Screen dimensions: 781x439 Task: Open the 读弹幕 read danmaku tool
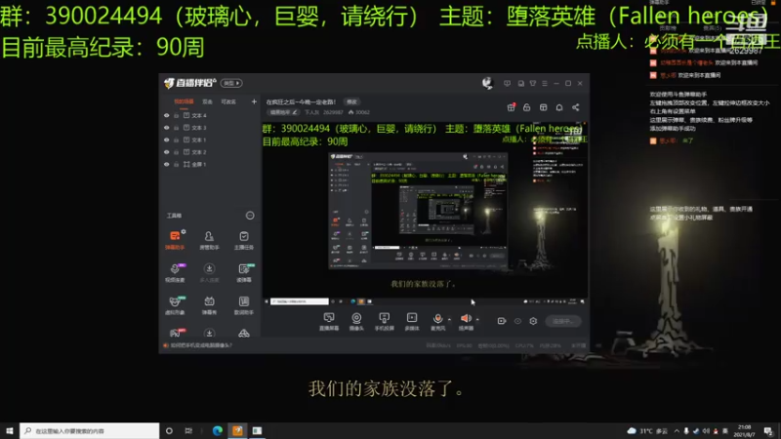tap(243, 273)
